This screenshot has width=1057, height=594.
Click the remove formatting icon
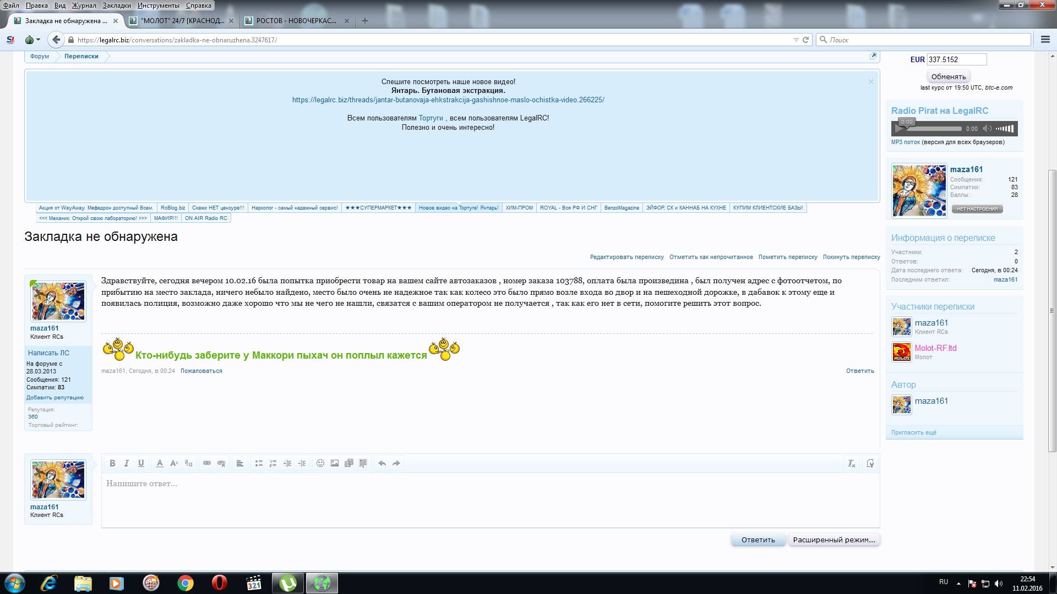pyautogui.click(x=852, y=463)
